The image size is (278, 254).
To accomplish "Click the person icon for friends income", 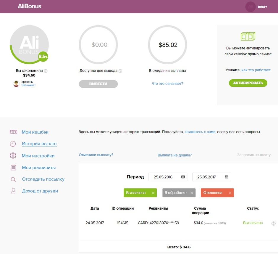I will point(13,191).
